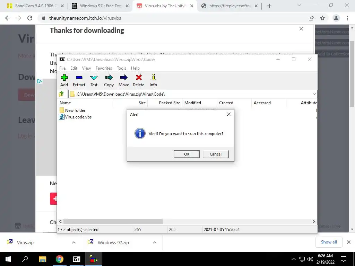Open the Edit menu in 7-Zip
Image resolution: width=355 pixels, height=266 pixels.
[74, 68]
